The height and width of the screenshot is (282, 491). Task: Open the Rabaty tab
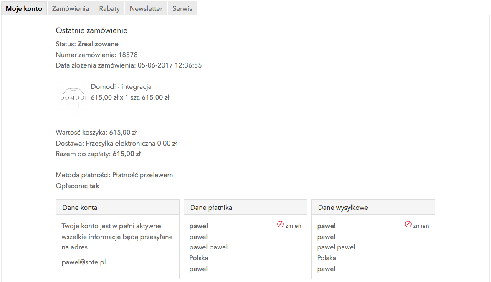[x=109, y=8]
